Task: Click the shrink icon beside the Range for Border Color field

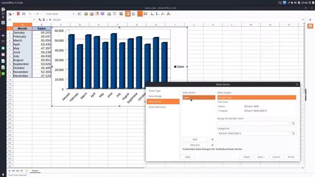Action: point(293,123)
